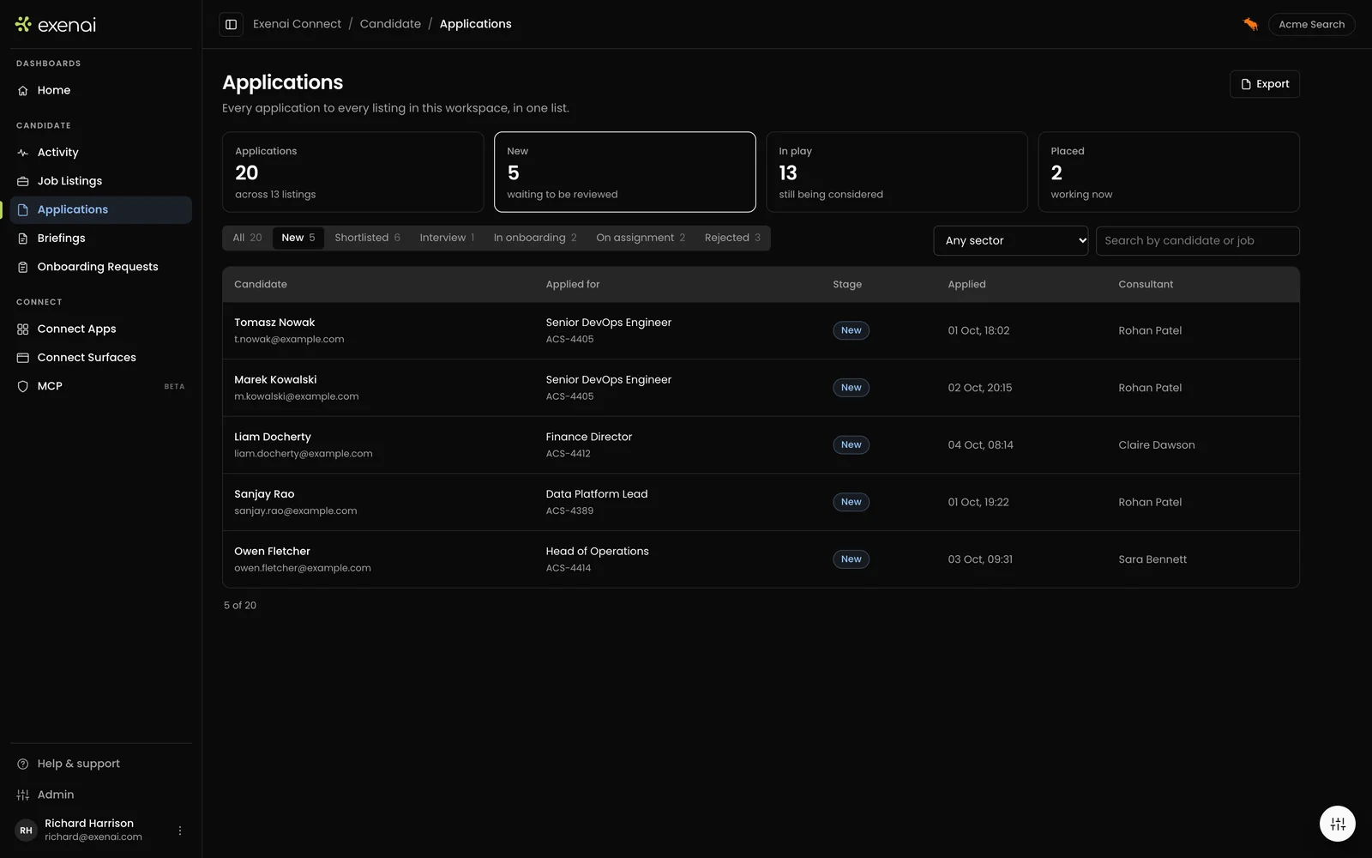Switch to the All tab
Image resolution: width=1372 pixels, height=858 pixels.
point(247,238)
